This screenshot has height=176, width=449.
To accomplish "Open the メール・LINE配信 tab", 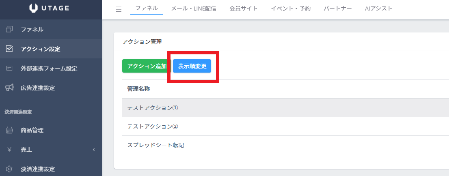I will coord(194,8).
